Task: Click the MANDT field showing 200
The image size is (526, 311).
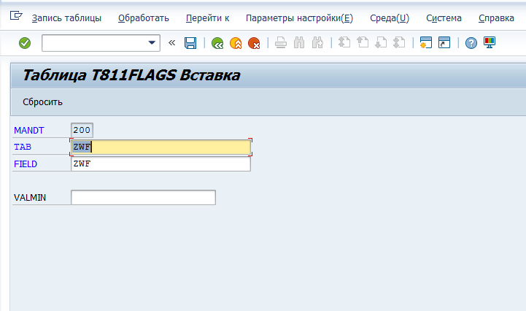Action: pos(82,130)
